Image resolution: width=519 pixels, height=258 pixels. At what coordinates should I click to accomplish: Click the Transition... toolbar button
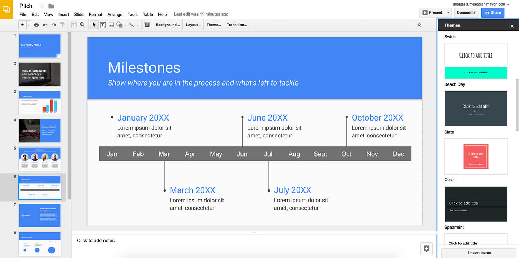click(x=237, y=25)
